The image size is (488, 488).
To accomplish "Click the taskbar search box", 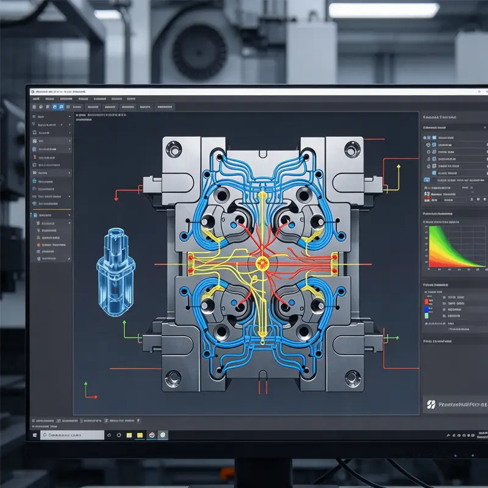I will tap(72, 435).
